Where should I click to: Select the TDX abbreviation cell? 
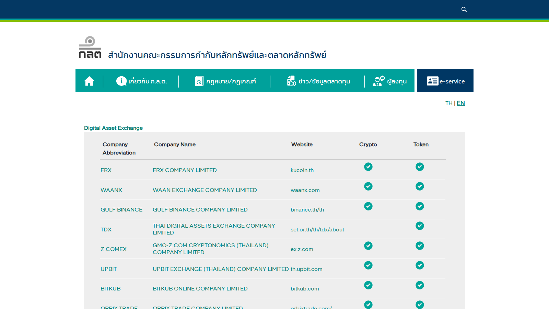click(x=106, y=230)
